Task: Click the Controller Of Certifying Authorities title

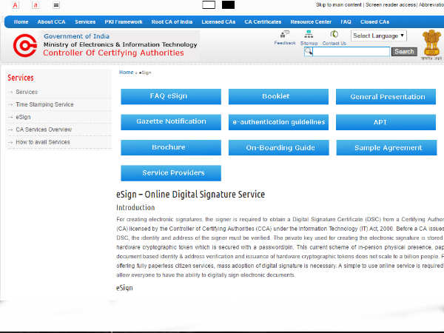Action: coord(113,53)
